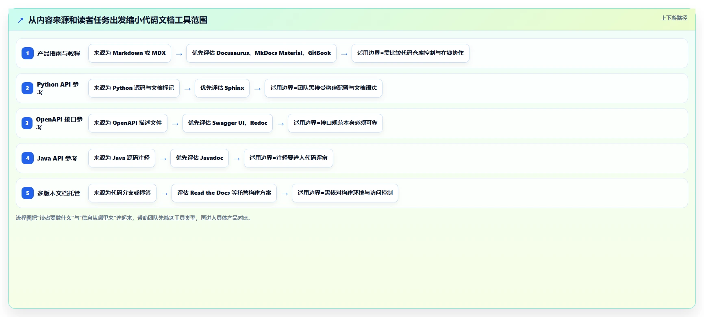
Task: Click the arrow after 来源为 OpenAPI 描述文件
Action: coord(175,124)
